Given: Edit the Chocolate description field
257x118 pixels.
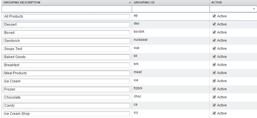Looking at the screenshot, I should point(66,97).
